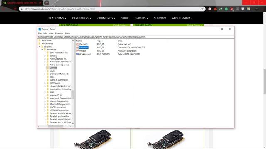Image resolution: width=266 pixels, height=149 pixels.
Task: Click the registry path address bar
Action: pyautogui.click(x=136, y=37)
